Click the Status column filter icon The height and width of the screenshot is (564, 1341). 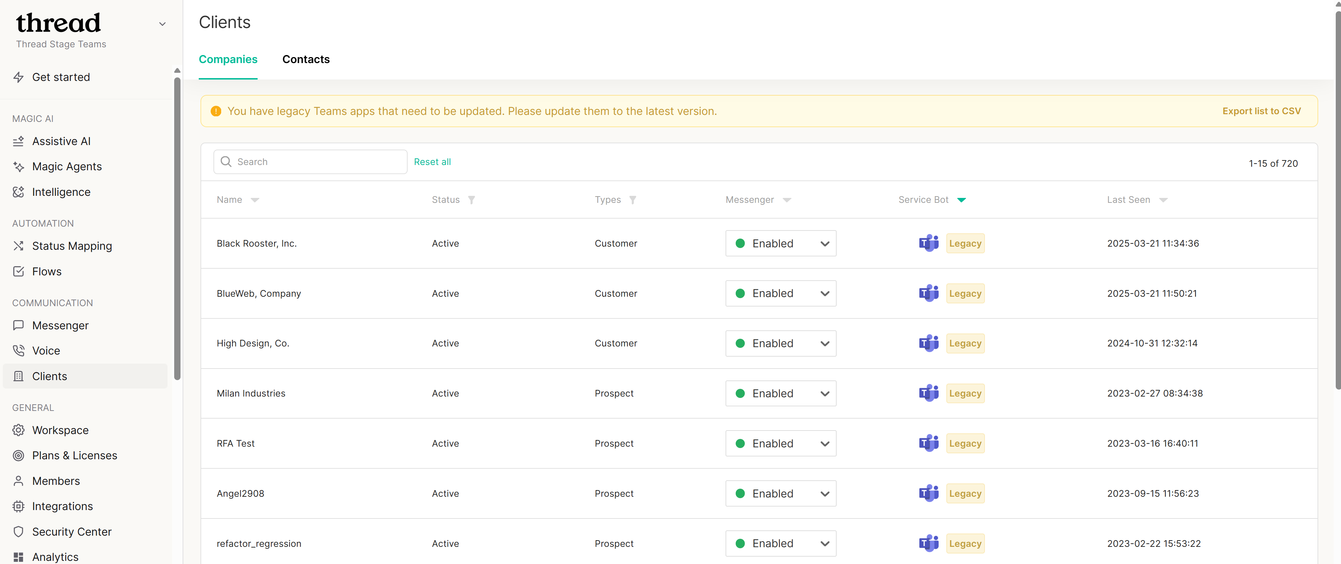(471, 200)
